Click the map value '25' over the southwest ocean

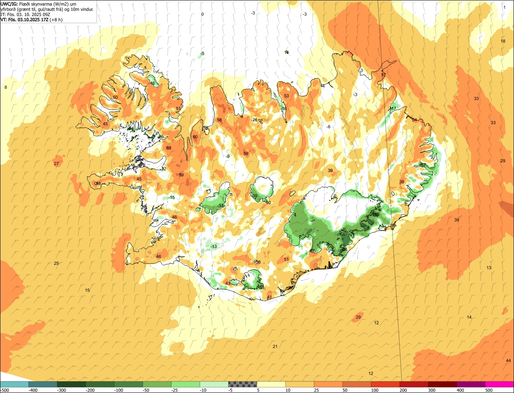tap(56, 263)
